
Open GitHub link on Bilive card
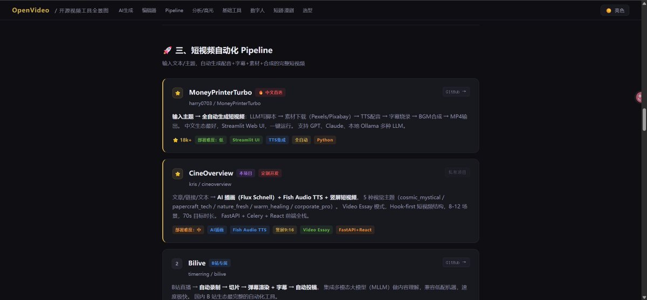pos(456,262)
